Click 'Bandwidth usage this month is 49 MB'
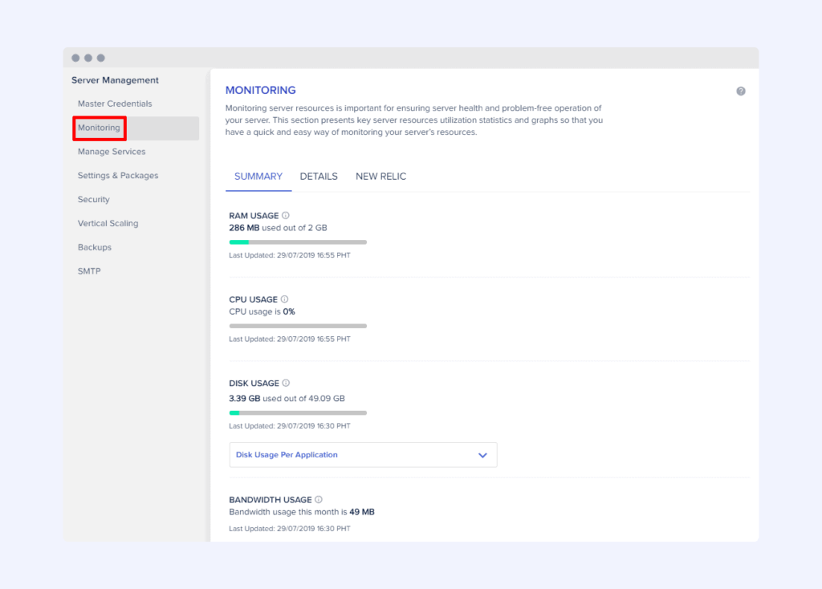The width and height of the screenshot is (822, 589). pyautogui.click(x=302, y=512)
